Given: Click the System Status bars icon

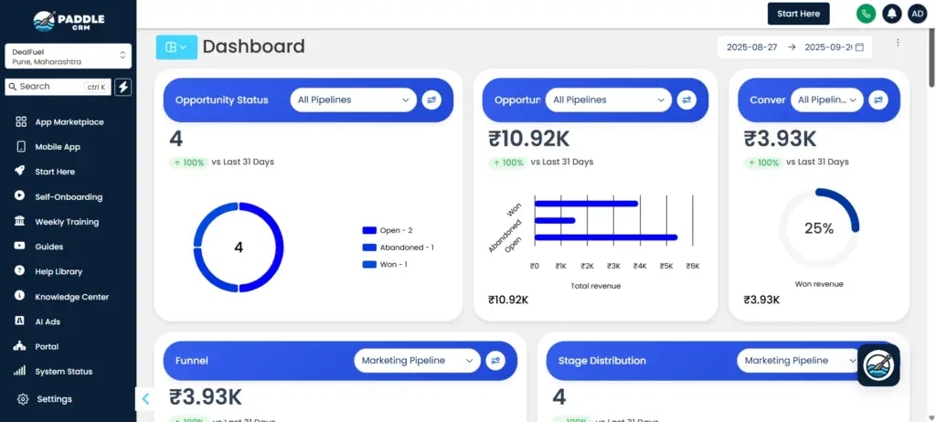Looking at the screenshot, I should click(20, 371).
